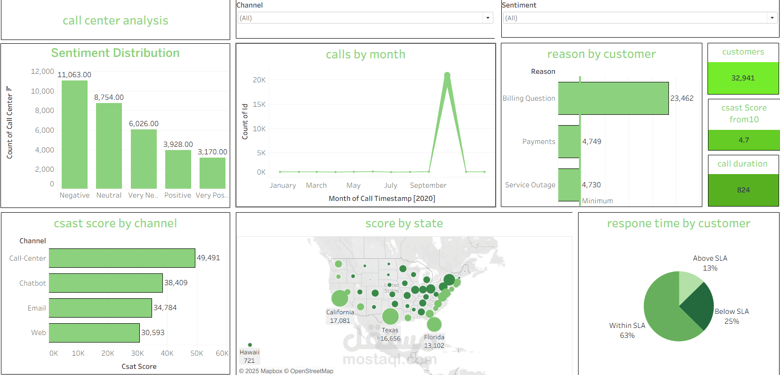Select the California bubble on map
Screen dimensions: 780x375
(x=339, y=298)
